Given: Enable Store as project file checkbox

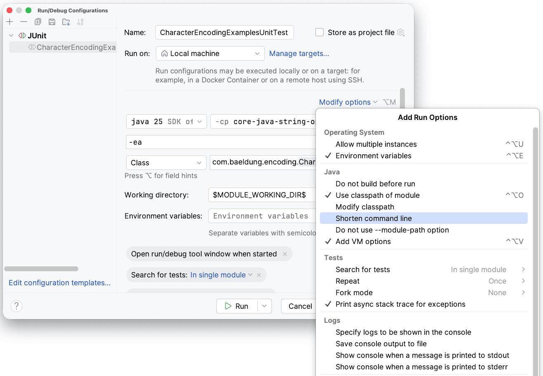Looking at the screenshot, I should point(320,33).
